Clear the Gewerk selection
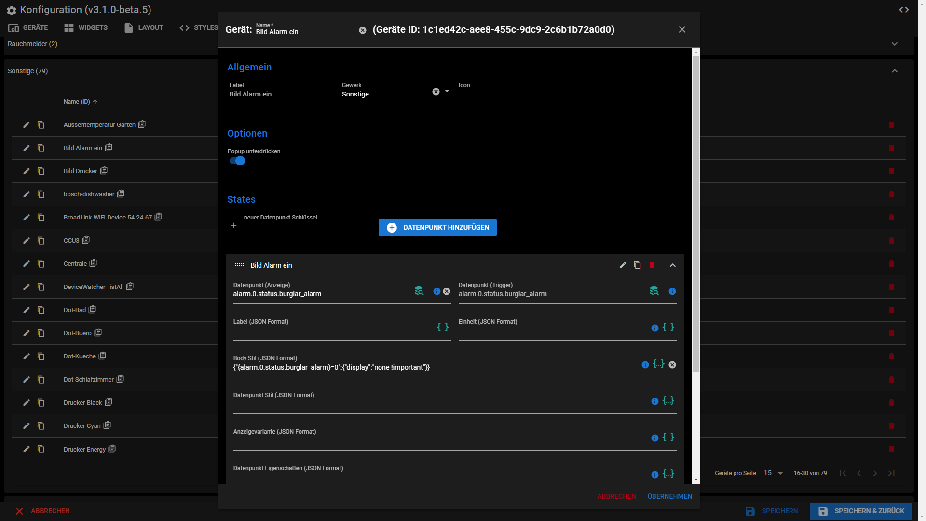This screenshot has width=926, height=521. 436,92
